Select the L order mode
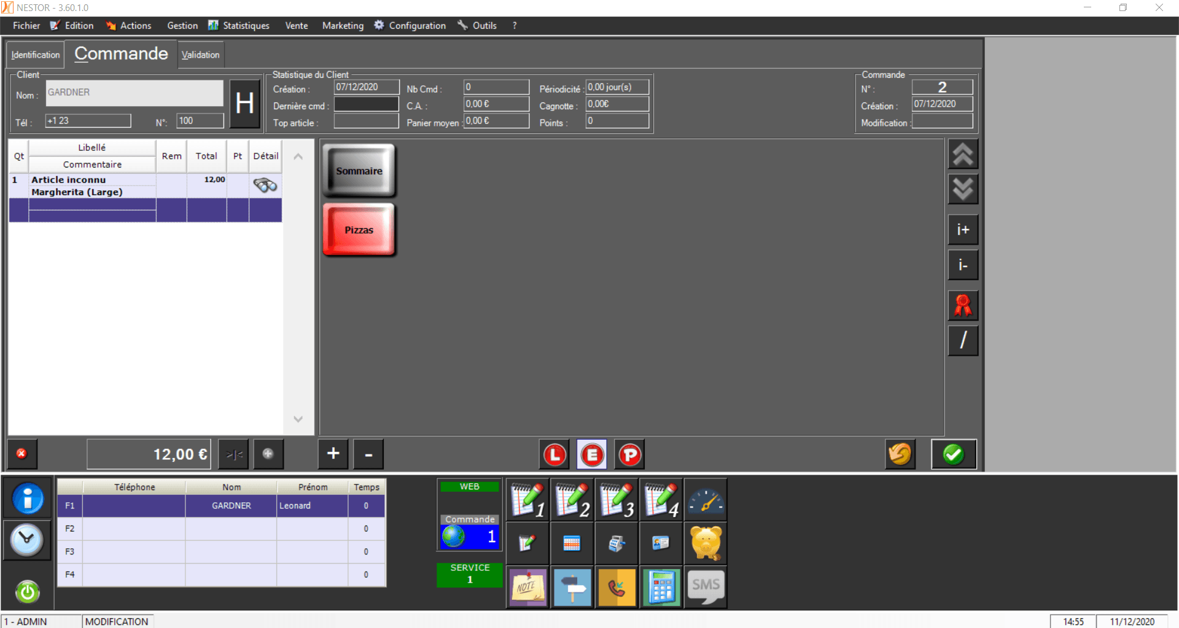Viewport: 1179px width, 628px height. [554, 454]
